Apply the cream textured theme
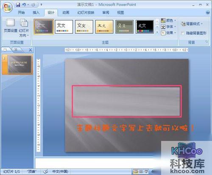 (84, 27)
